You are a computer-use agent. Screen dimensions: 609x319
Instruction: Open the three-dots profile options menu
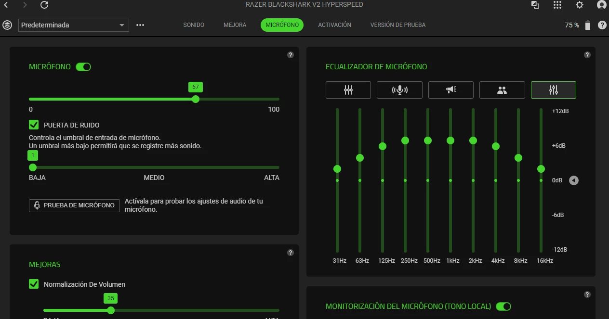coord(140,25)
